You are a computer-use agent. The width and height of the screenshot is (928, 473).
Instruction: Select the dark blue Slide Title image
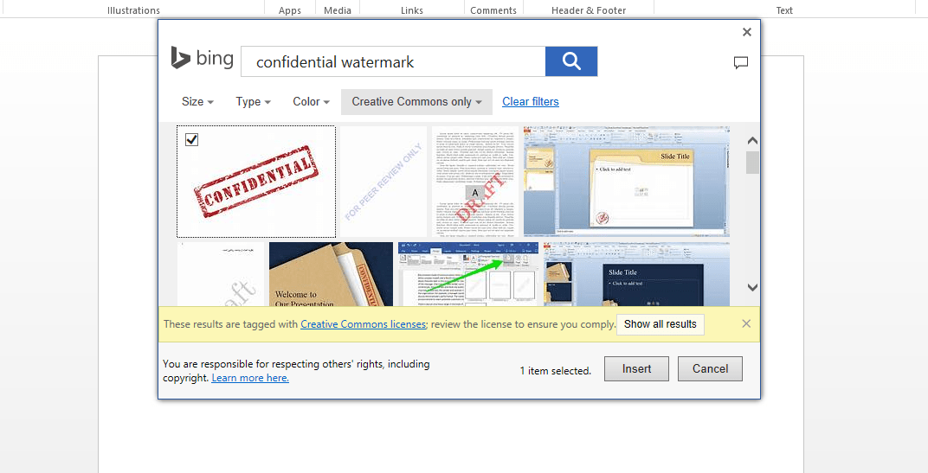point(636,274)
